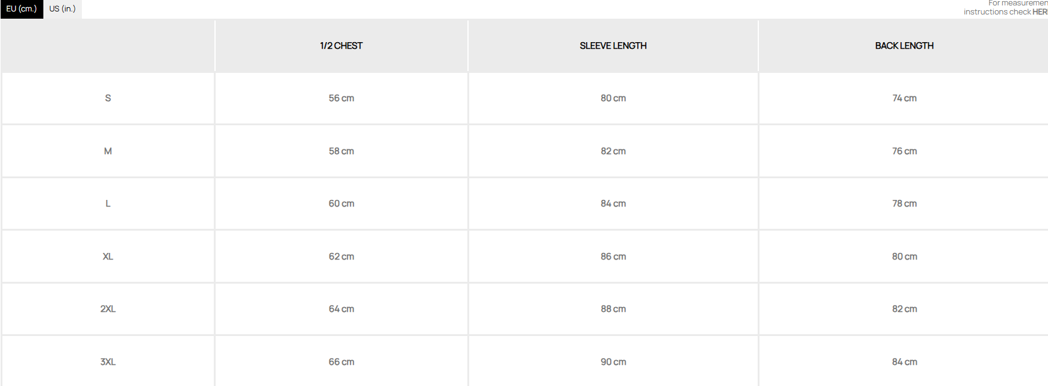The width and height of the screenshot is (1048, 386).
Task: Select the M size row label
Action: 108,151
